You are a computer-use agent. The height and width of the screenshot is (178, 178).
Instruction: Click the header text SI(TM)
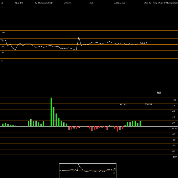point(68,3)
